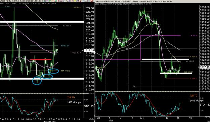Click the 716 TD label in 60-Min stochastic pane
The height and width of the screenshot is (122, 210).
[x=194, y=96]
